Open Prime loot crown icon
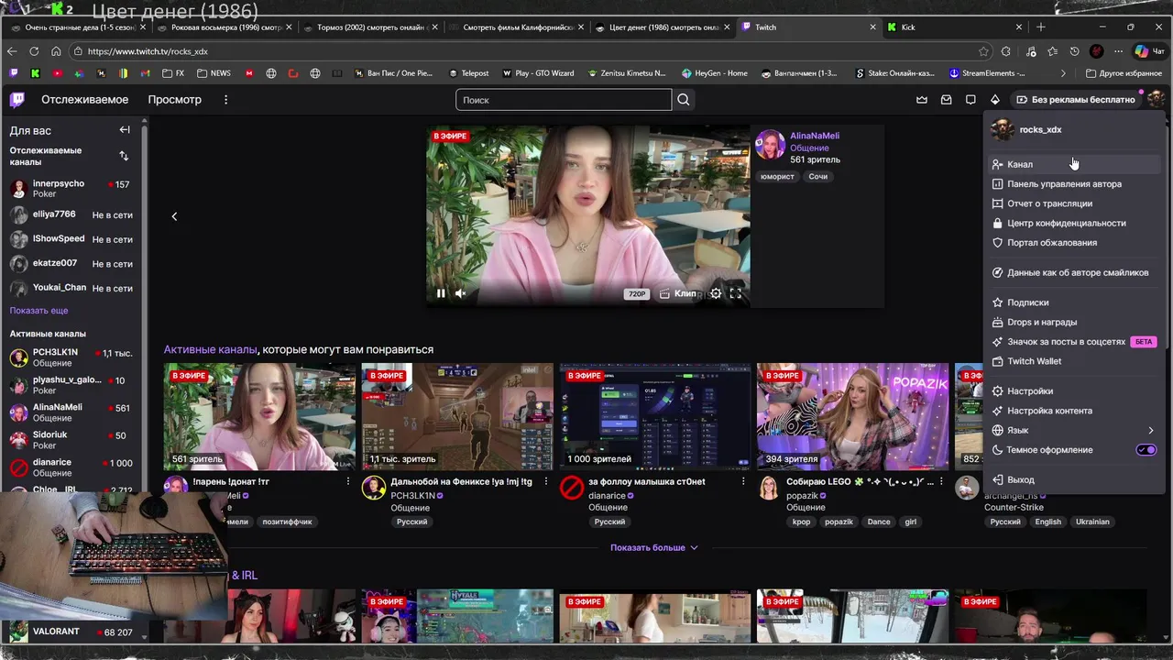This screenshot has width=1173, height=660. (x=922, y=100)
